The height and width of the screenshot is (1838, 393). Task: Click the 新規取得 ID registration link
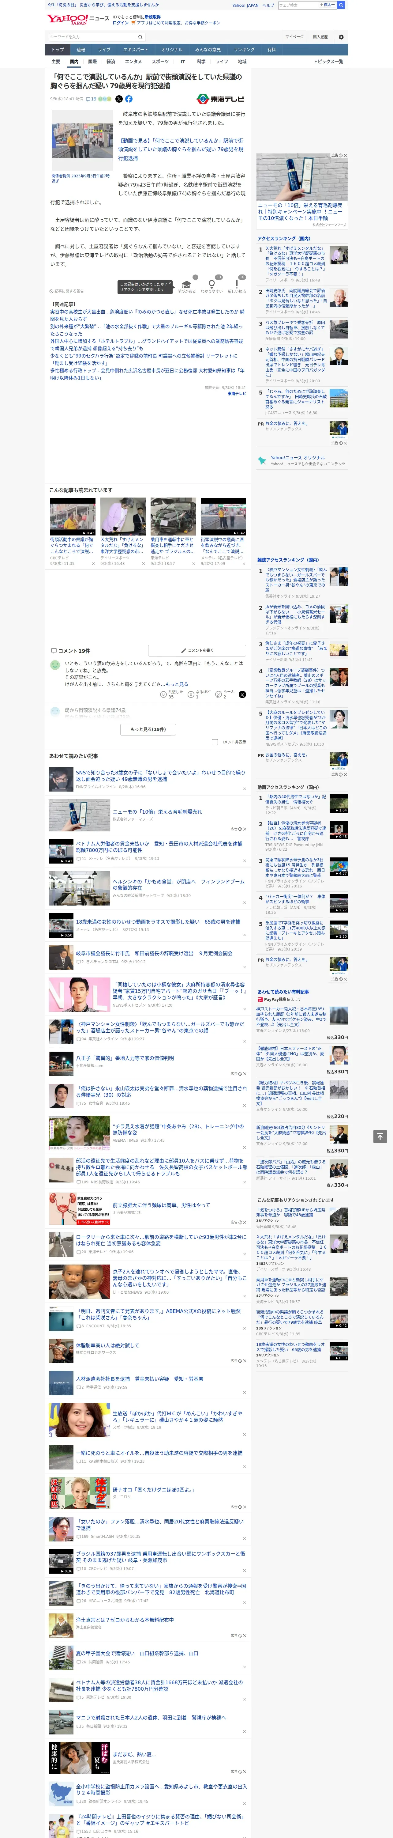click(153, 17)
